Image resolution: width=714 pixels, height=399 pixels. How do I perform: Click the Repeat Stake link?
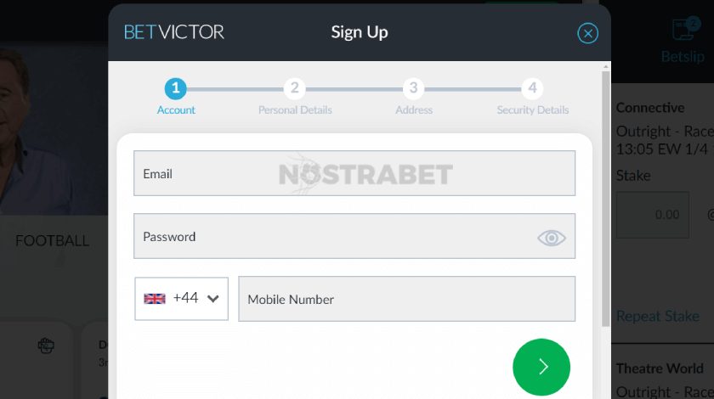[657, 316]
